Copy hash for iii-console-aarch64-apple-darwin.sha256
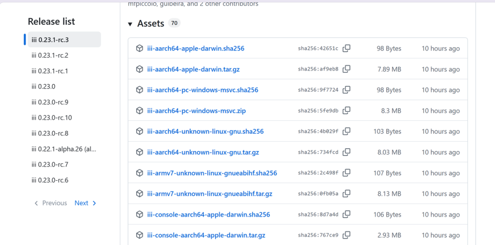 pyautogui.click(x=346, y=214)
